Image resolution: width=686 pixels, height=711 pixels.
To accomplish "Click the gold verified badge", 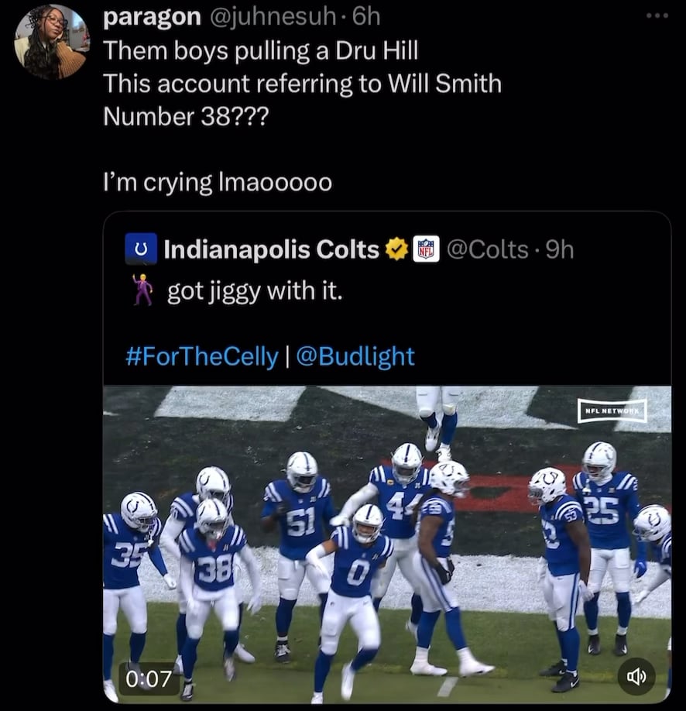I will pos(396,249).
